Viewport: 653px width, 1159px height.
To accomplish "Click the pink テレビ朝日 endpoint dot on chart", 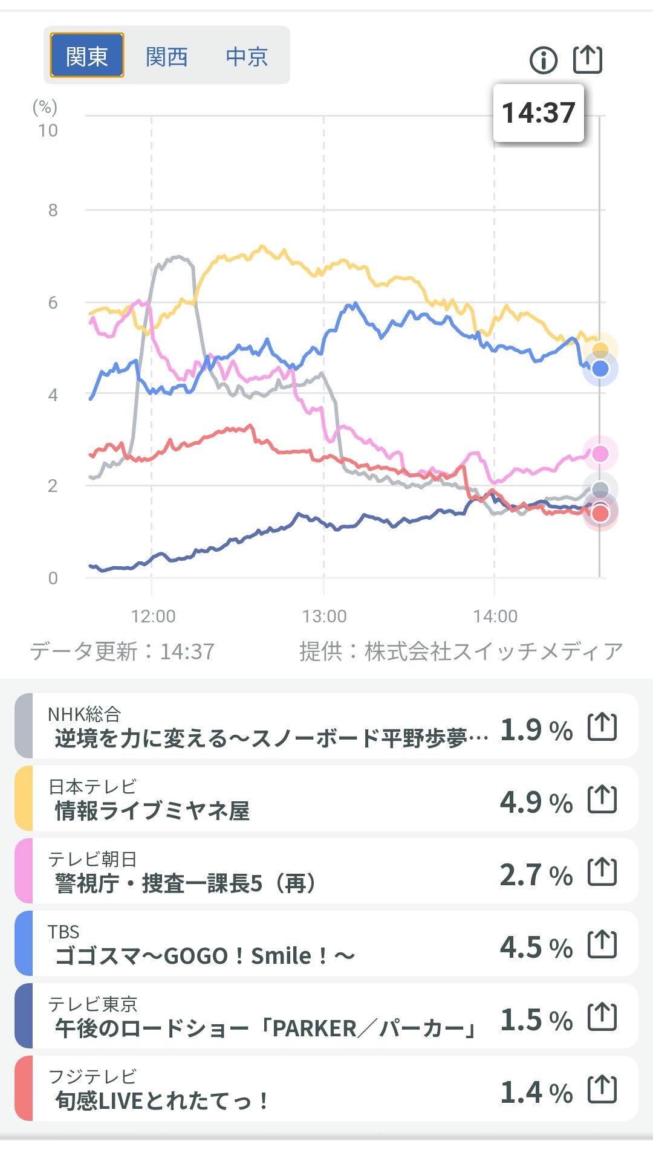I will 600,454.
